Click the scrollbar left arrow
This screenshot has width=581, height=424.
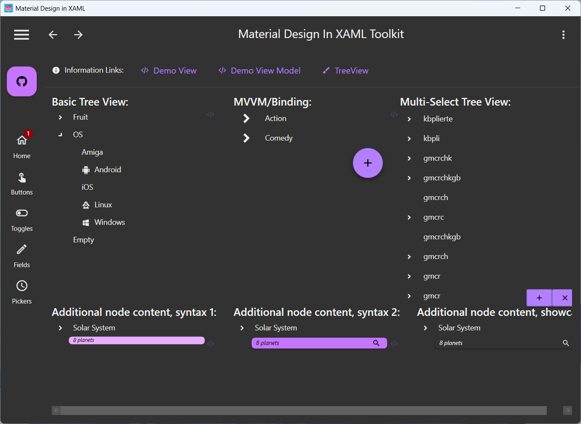(x=56, y=410)
